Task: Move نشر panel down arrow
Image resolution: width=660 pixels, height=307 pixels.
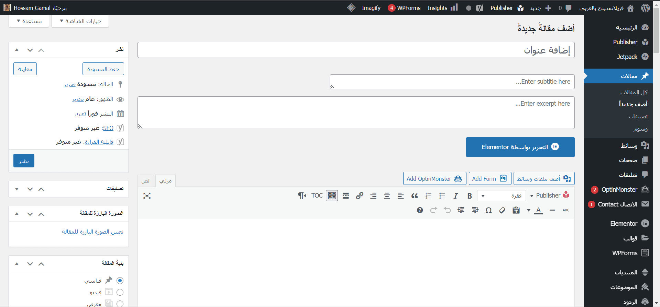Action: [x=30, y=50]
